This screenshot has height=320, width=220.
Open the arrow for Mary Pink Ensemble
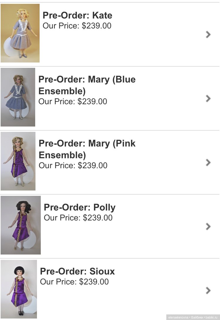[x=208, y=162]
